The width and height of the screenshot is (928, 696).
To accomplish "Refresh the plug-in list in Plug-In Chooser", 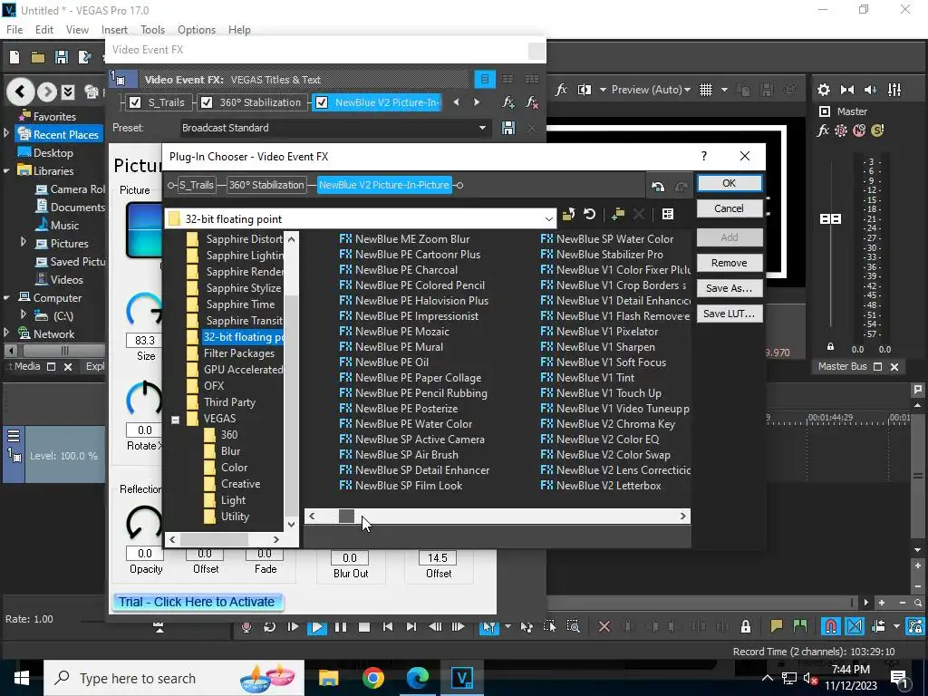I will [589, 214].
